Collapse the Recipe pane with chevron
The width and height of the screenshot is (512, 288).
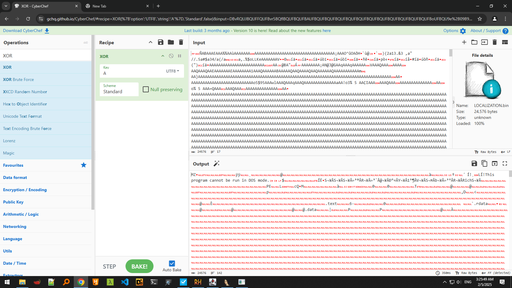[151, 42]
